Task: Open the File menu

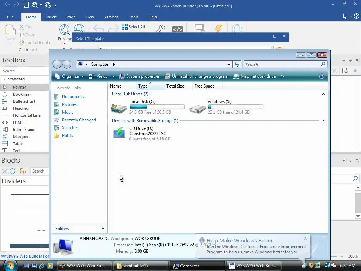Action: [x=10, y=17]
